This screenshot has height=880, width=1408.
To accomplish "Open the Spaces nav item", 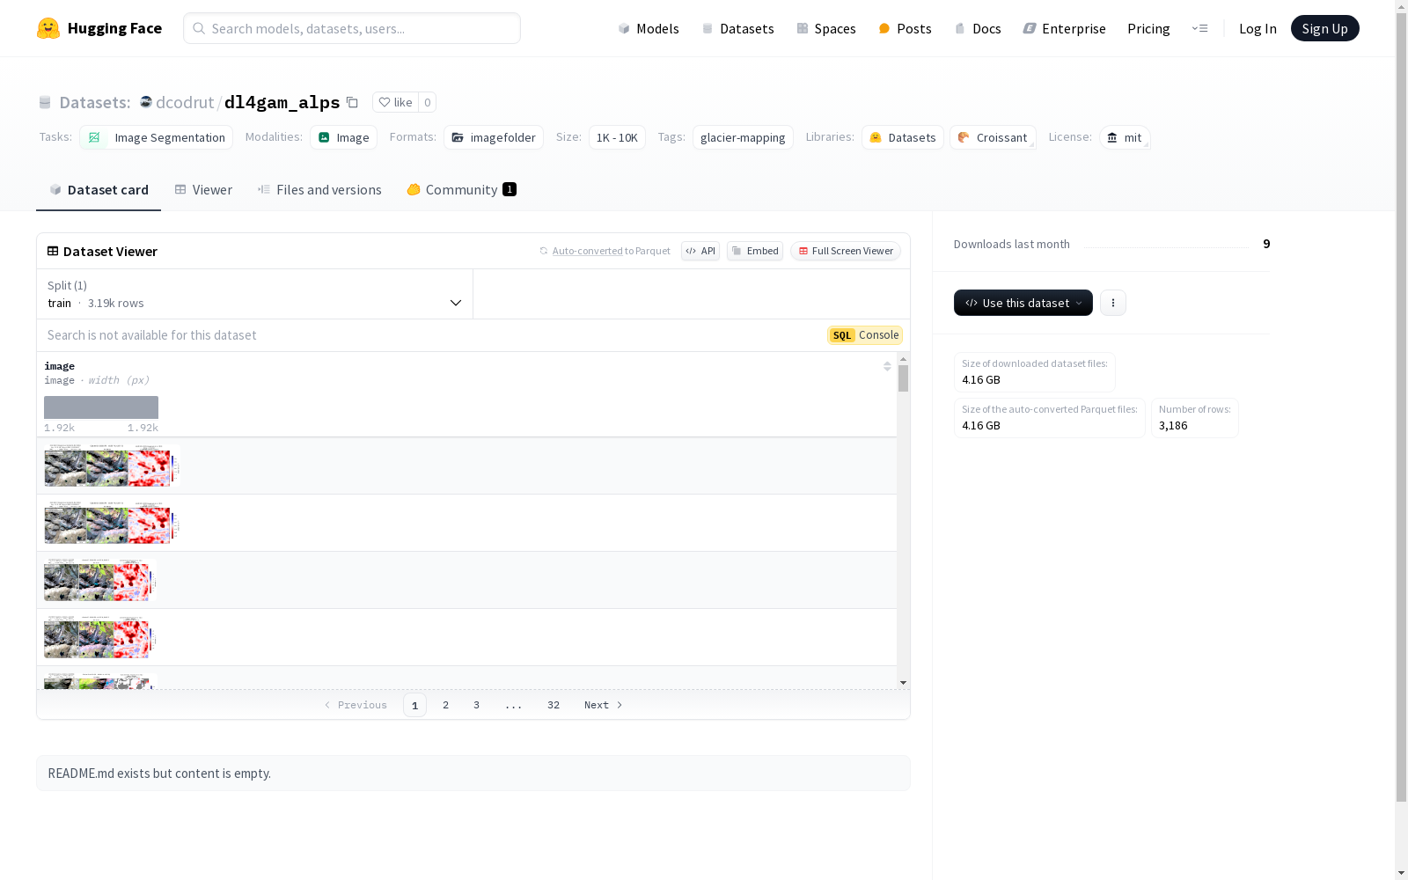I will tap(826, 28).
